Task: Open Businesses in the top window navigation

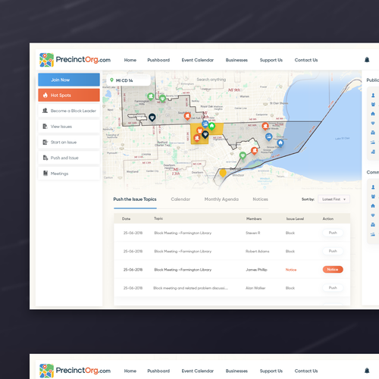Action: pos(236,60)
